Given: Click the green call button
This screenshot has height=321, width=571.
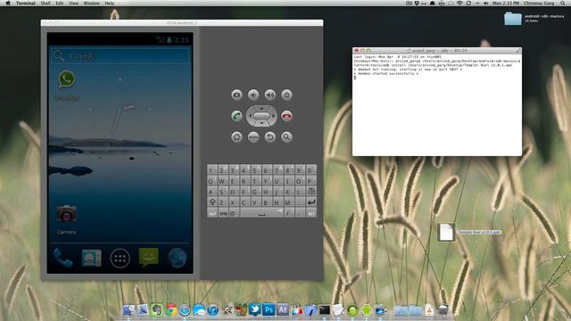Looking at the screenshot, I should (x=236, y=116).
